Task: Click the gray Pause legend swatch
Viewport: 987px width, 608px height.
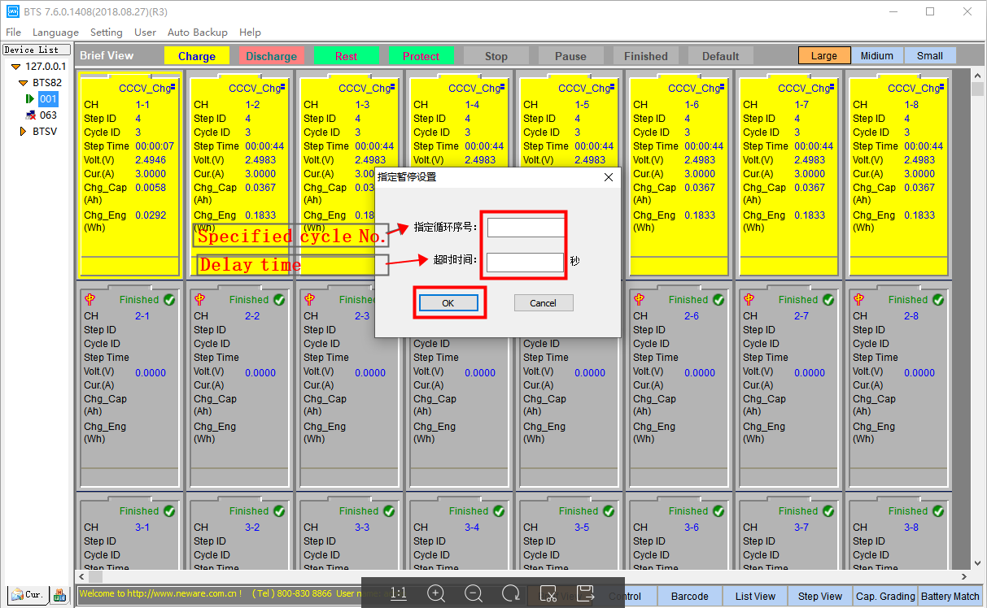Action: tap(571, 56)
